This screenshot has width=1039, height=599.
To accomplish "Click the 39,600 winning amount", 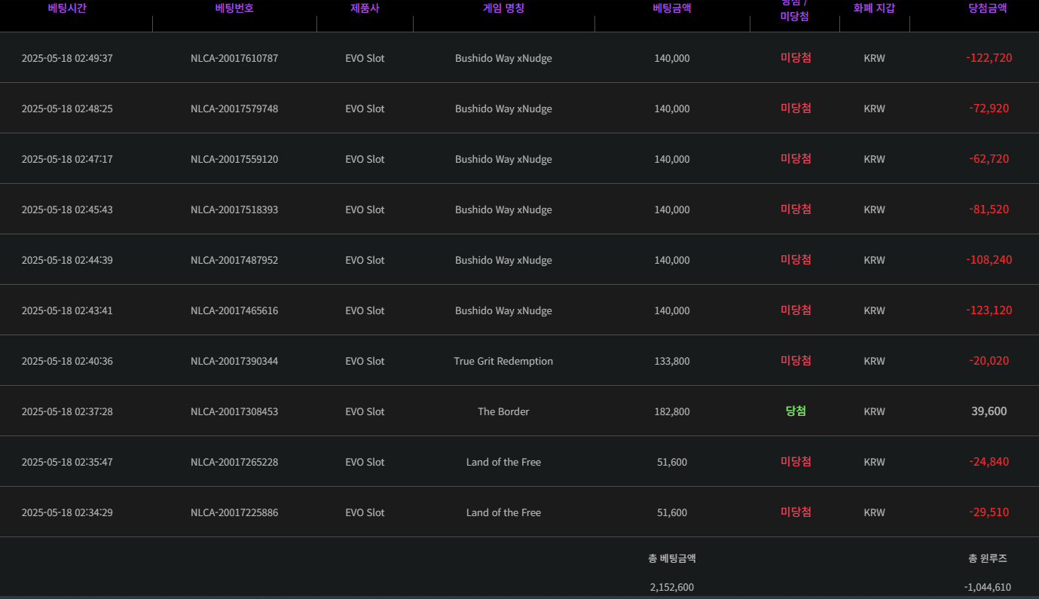I will click(x=989, y=411).
